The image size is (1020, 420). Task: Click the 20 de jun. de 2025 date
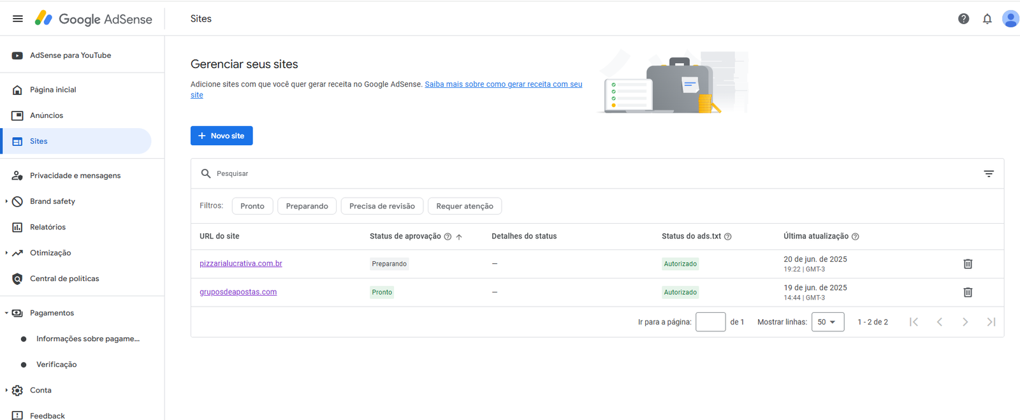point(815,259)
